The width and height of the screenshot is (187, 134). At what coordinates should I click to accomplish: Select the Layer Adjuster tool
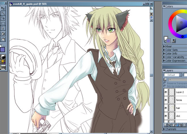click(3, 8)
